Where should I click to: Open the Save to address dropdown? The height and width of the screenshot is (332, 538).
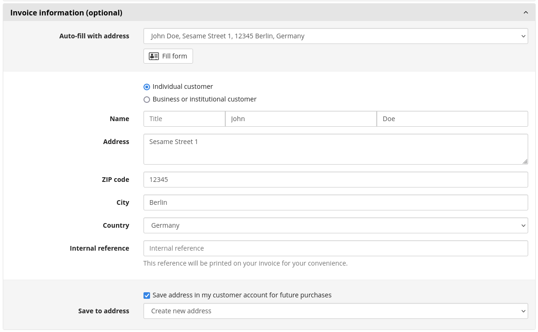[335, 311]
